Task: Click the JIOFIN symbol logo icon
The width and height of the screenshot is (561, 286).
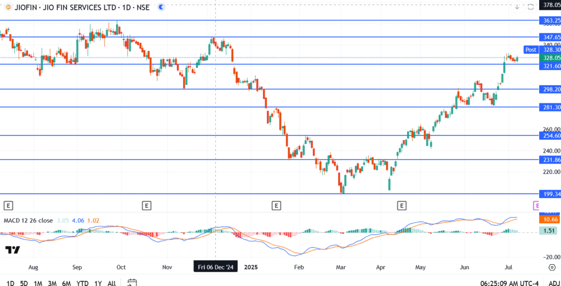Action: (x=6, y=8)
